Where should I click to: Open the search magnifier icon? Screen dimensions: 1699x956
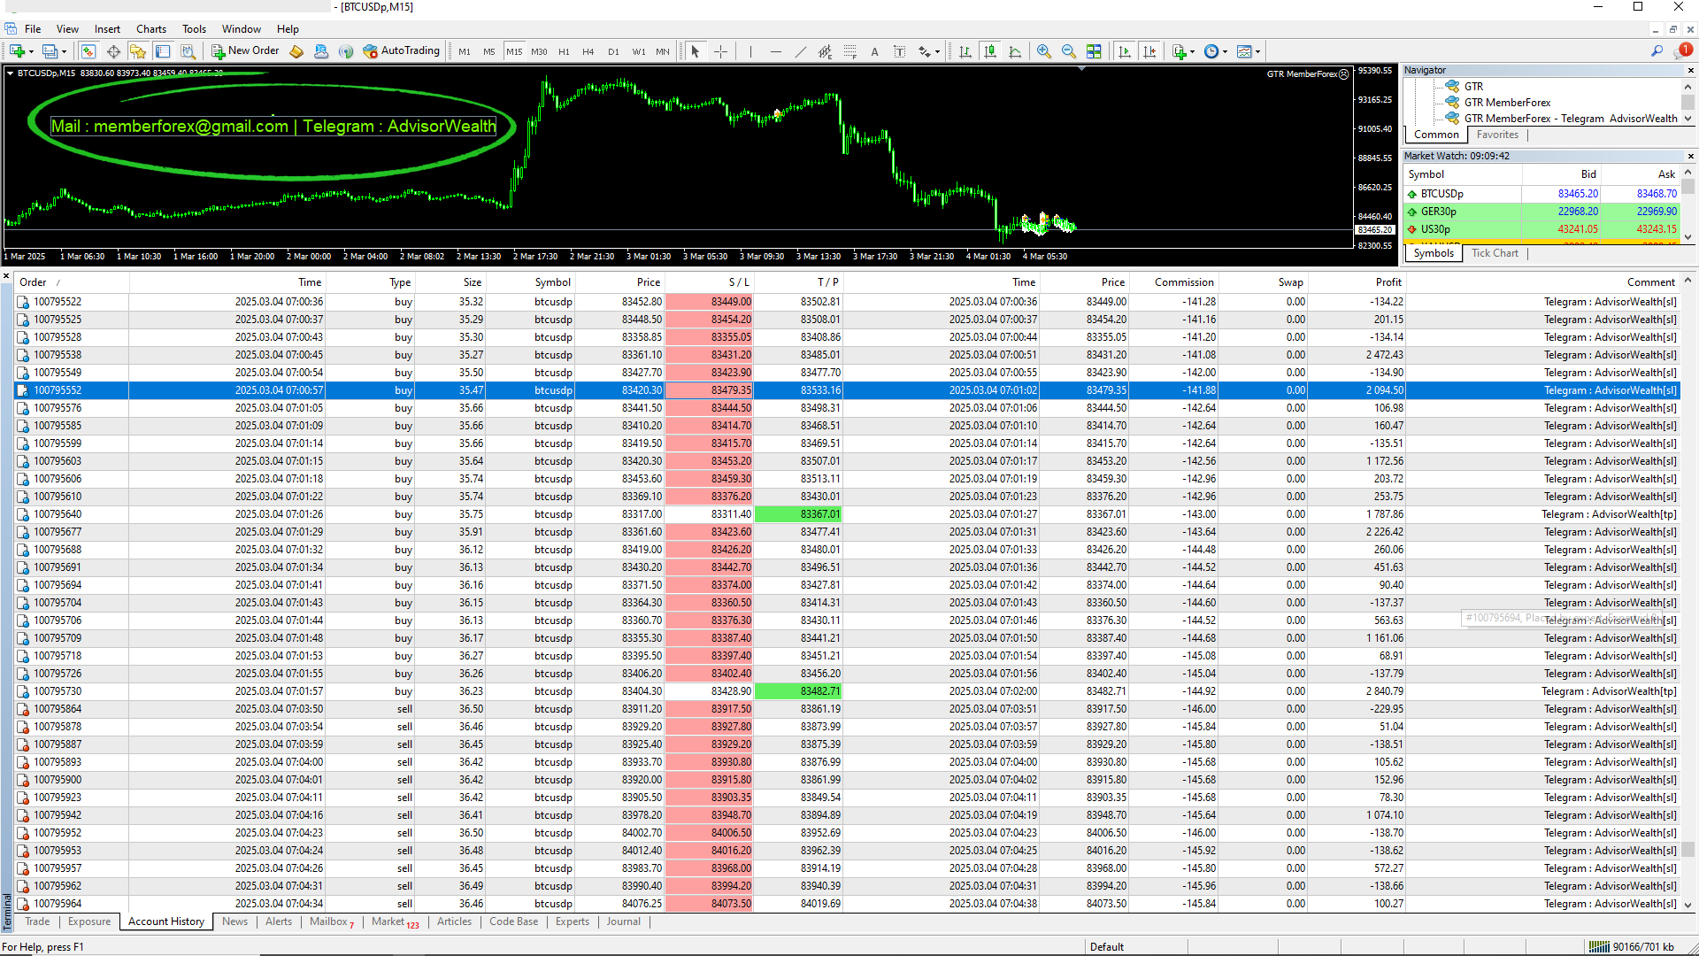click(1657, 51)
